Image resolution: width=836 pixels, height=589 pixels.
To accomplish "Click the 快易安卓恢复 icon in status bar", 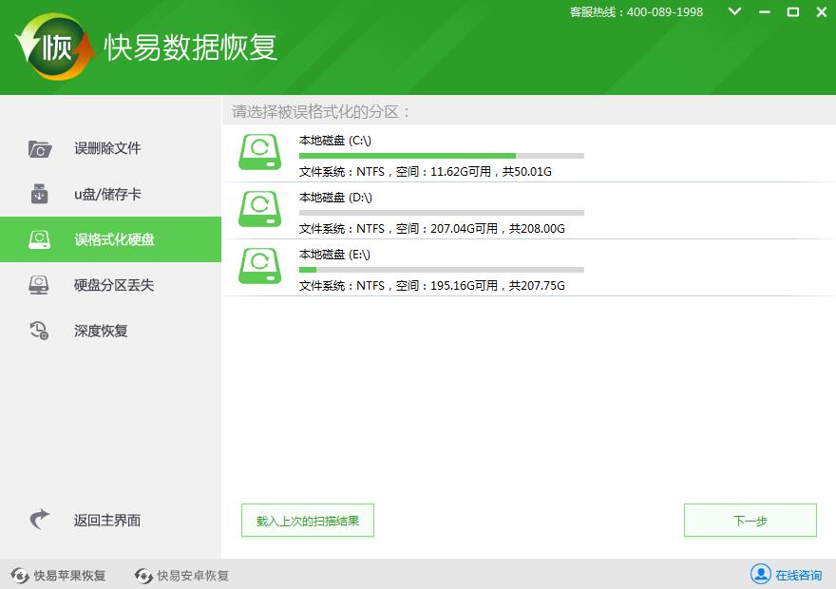I will 142,575.
